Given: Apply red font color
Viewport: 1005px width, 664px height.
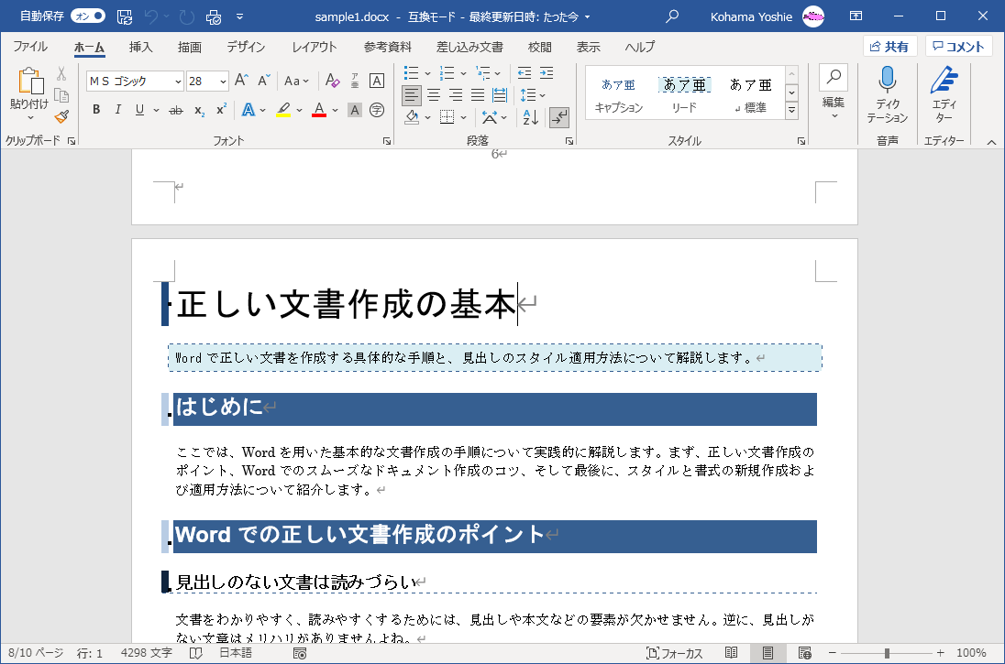Looking at the screenshot, I should 319,110.
